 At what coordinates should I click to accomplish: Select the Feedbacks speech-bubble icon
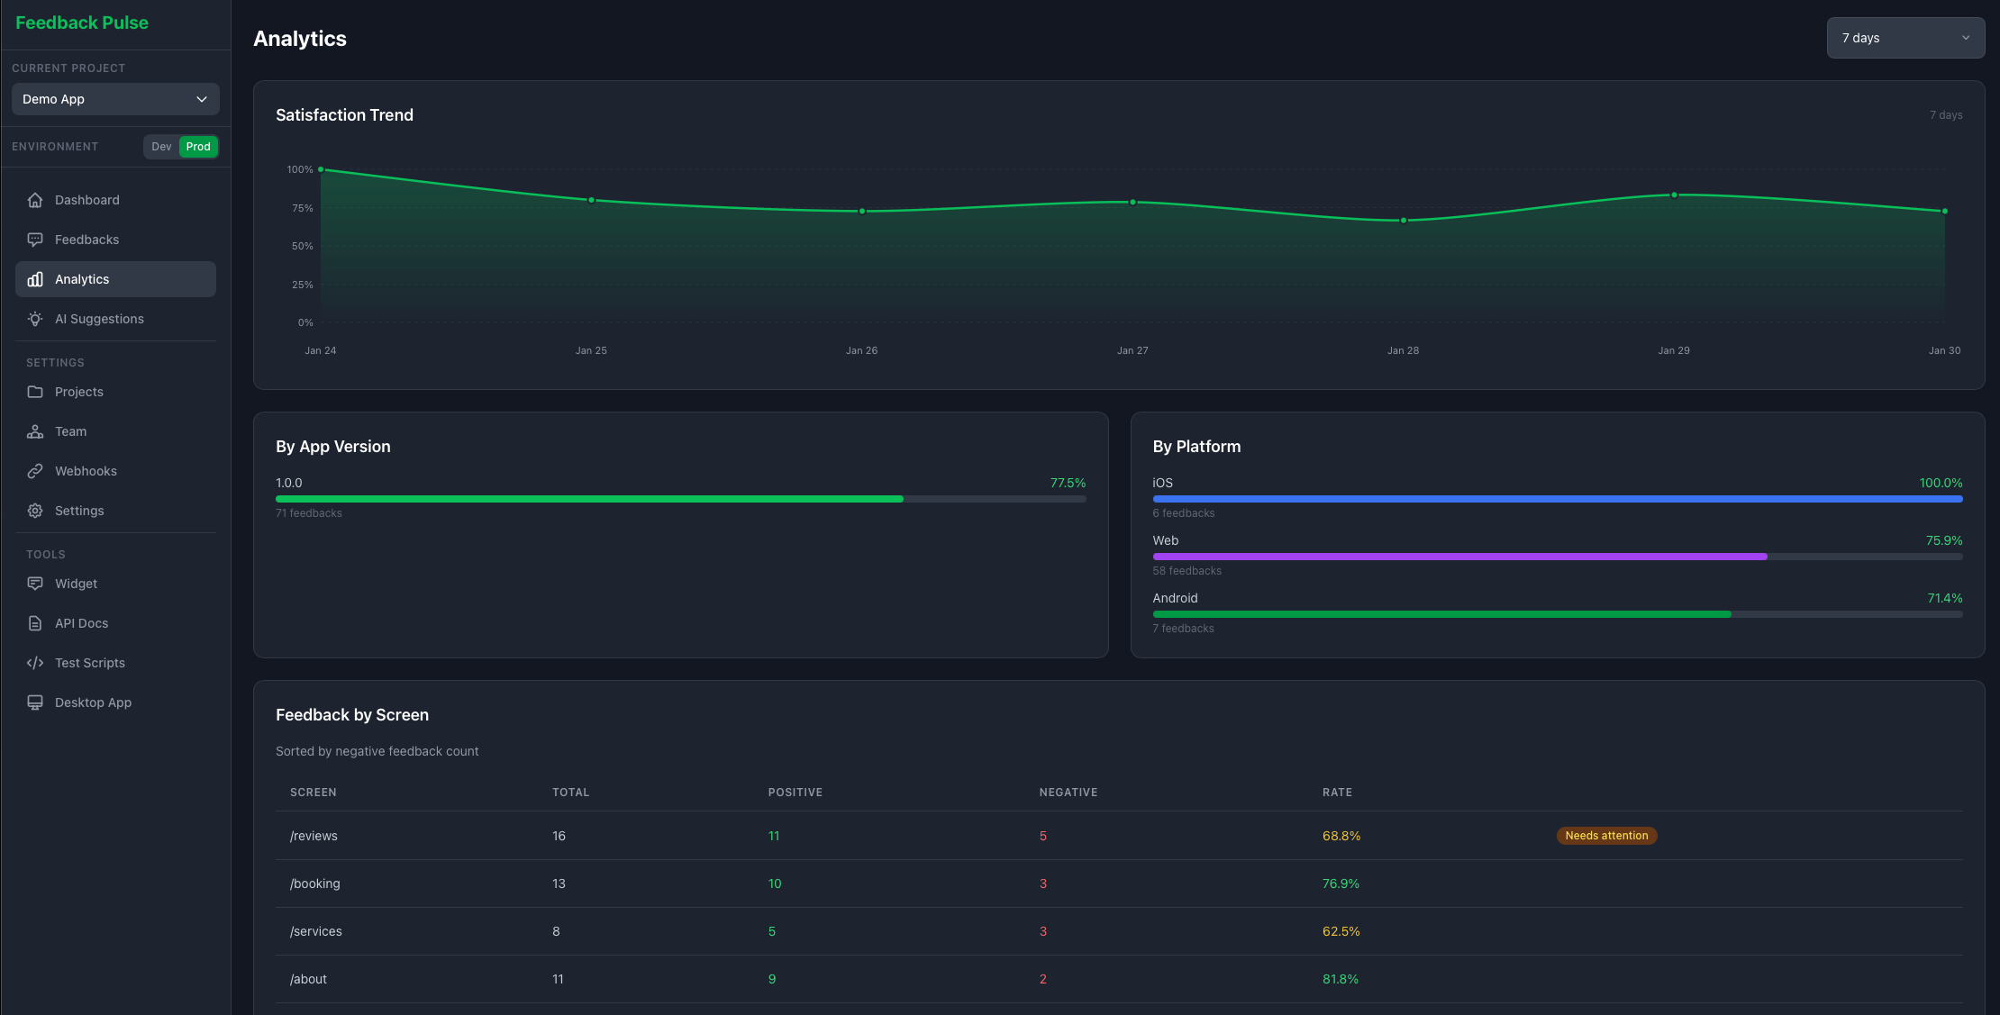[x=34, y=239]
